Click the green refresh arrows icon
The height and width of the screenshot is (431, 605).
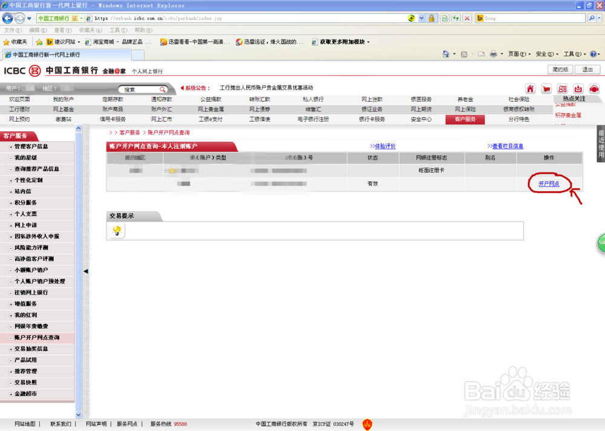[456, 18]
